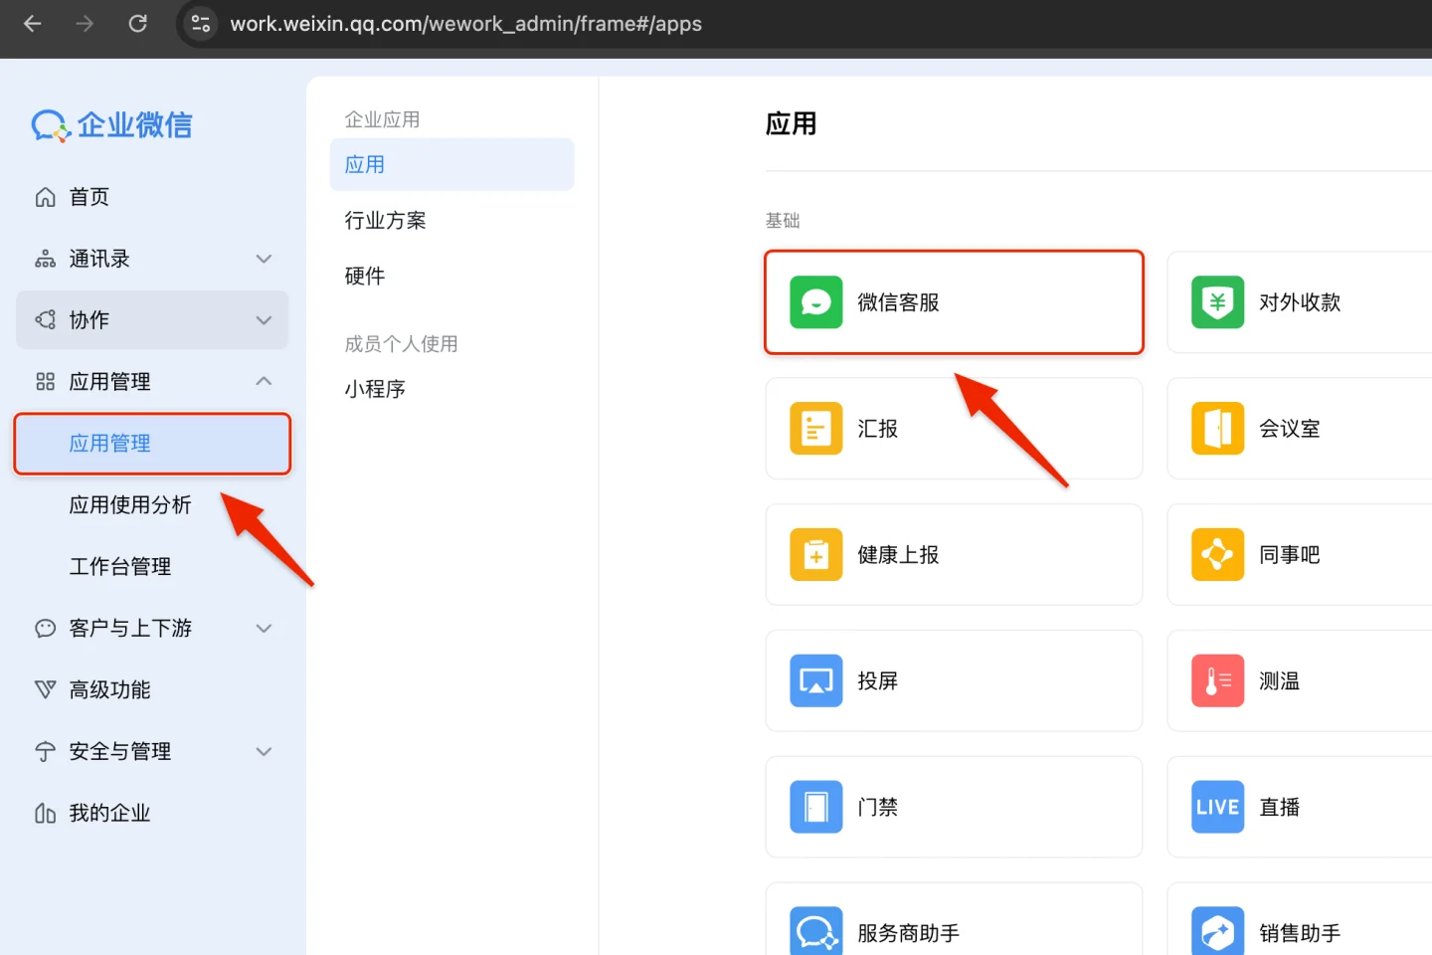The image size is (1432, 955).
Task: Open 应用使用分析
Action: [x=129, y=505]
